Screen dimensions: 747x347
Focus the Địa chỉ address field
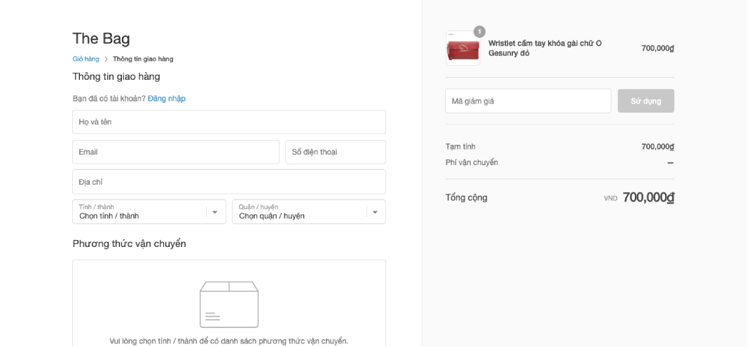(229, 182)
